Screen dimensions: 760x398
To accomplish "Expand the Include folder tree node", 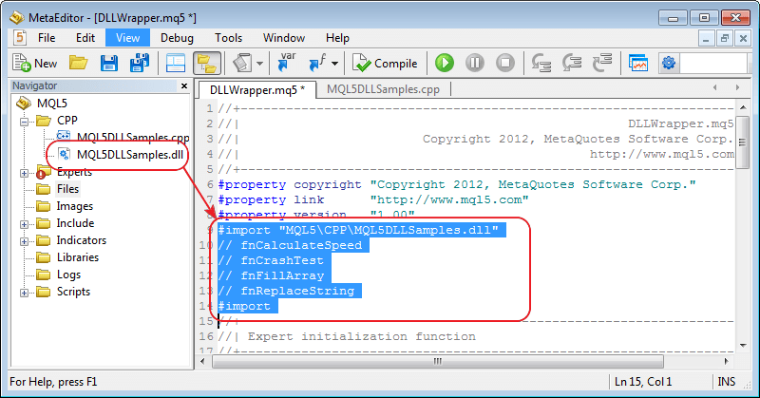I will 24,223.
